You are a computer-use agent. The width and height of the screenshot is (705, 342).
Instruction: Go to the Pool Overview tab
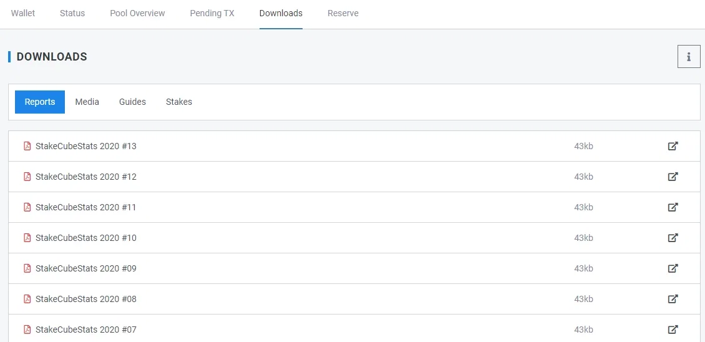pos(138,13)
